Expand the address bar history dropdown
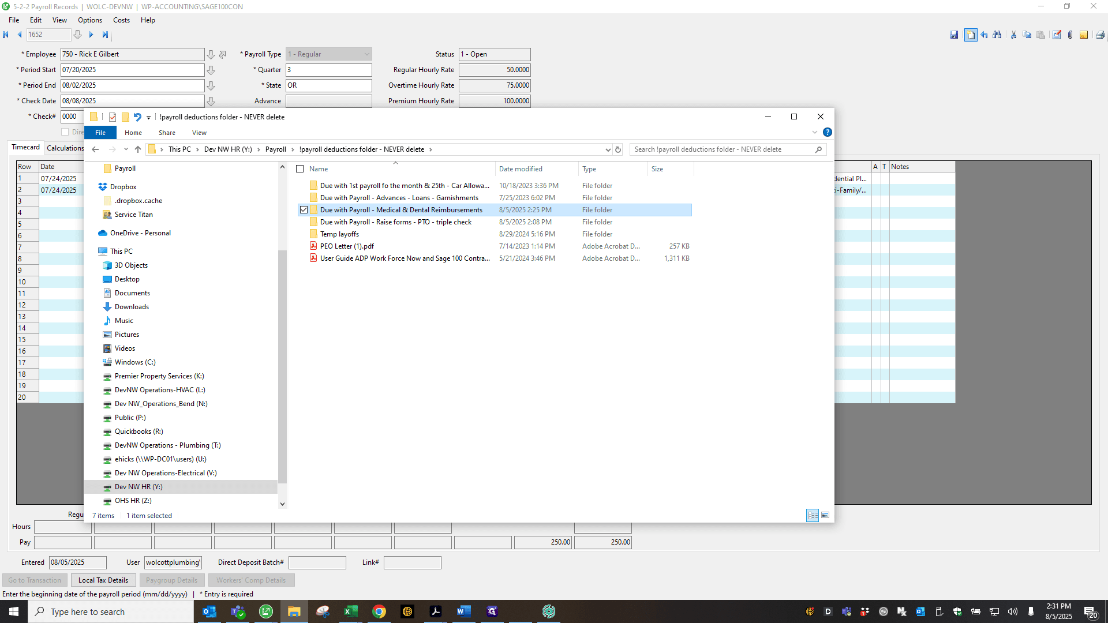The width and height of the screenshot is (1108, 623). click(x=608, y=149)
